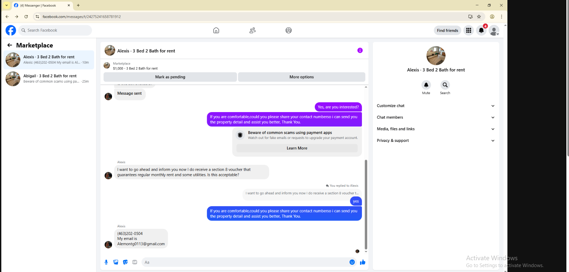Reload the page in browser toolbar
The height and width of the screenshot is (272, 569).
click(26, 17)
